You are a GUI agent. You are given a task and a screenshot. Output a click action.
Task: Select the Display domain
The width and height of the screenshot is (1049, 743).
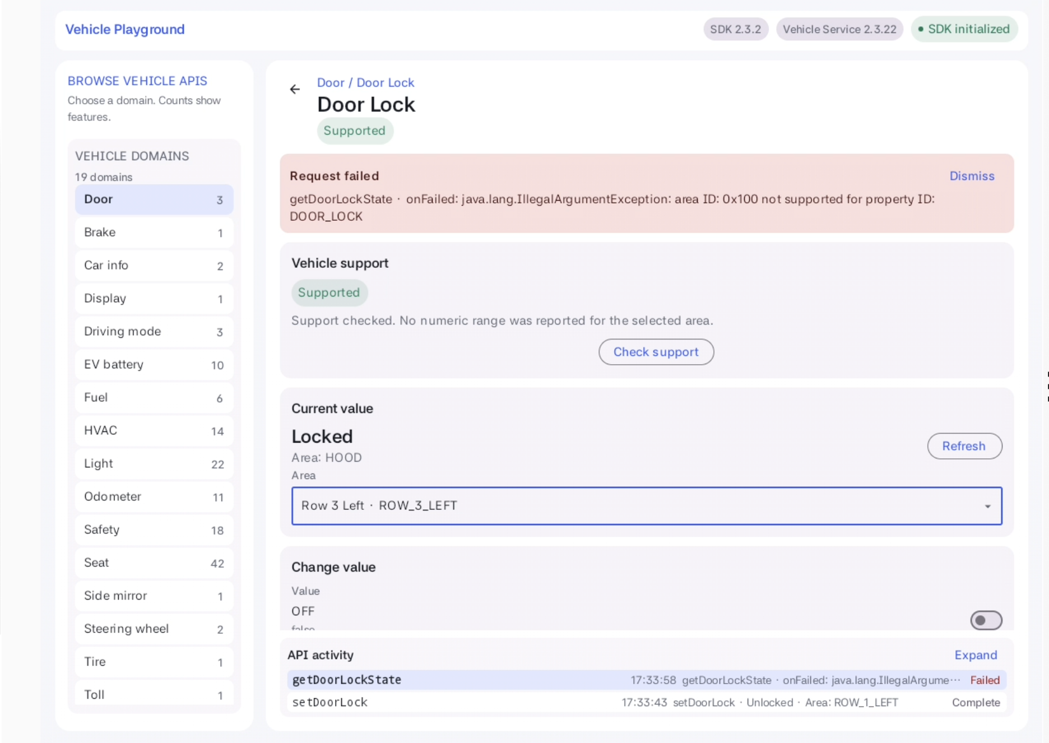pos(154,299)
